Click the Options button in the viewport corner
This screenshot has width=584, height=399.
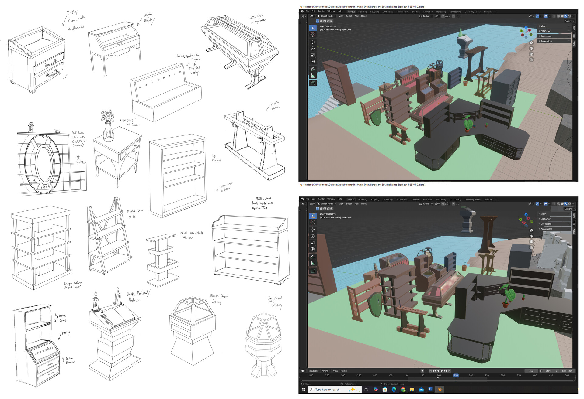pos(569,21)
